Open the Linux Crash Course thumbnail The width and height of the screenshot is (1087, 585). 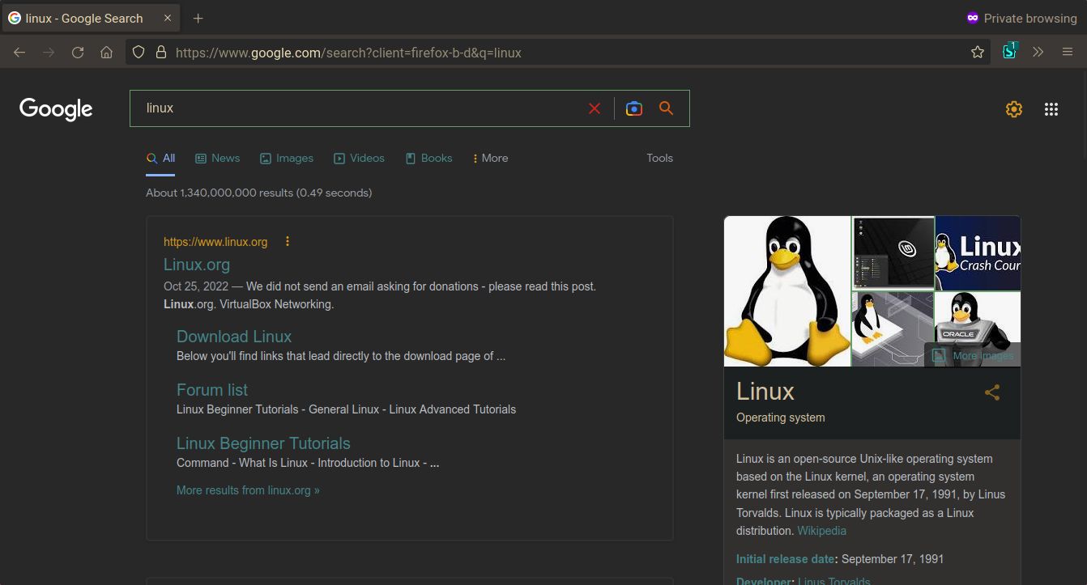(978, 252)
